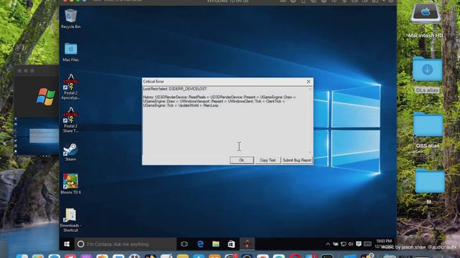The height and width of the screenshot is (258, 460).
Task: Open File Explorer from the taskbar
Action: [x=216, y=244]
